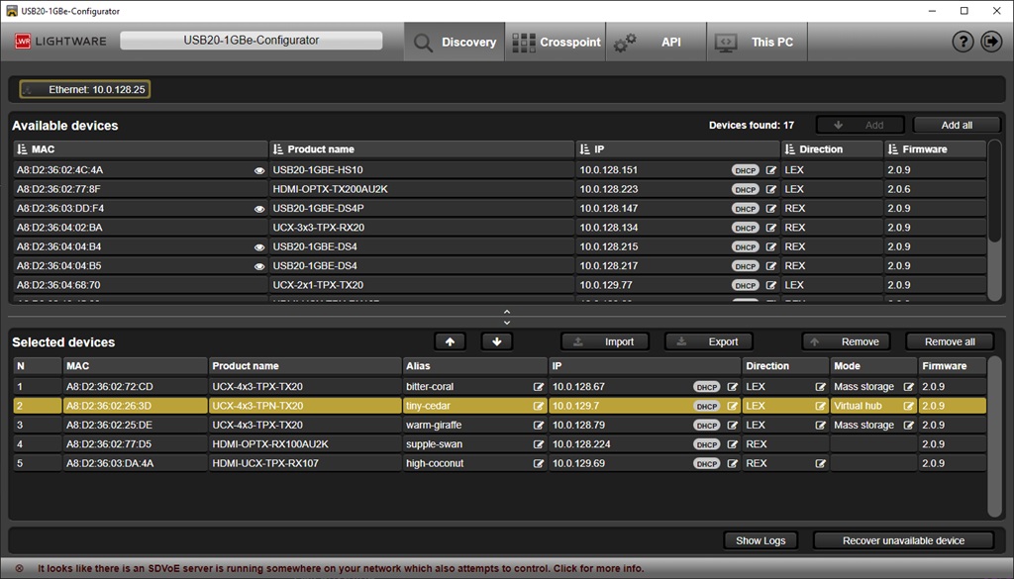Move selected device down with arrow button
This screenshot has height=579, width=1014.
coord(496,341)
